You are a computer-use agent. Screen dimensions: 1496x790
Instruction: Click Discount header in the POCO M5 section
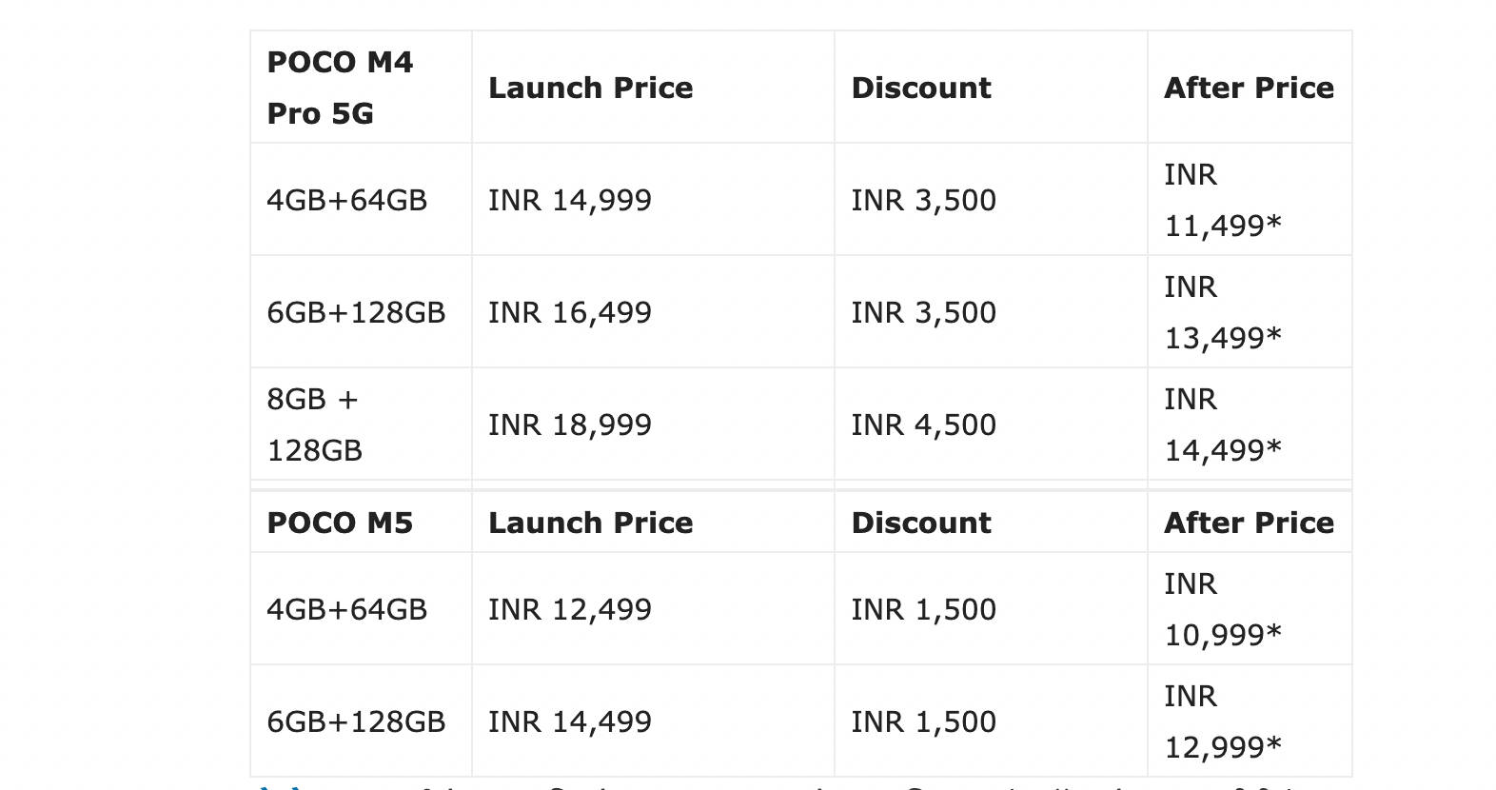coord(920,523)
